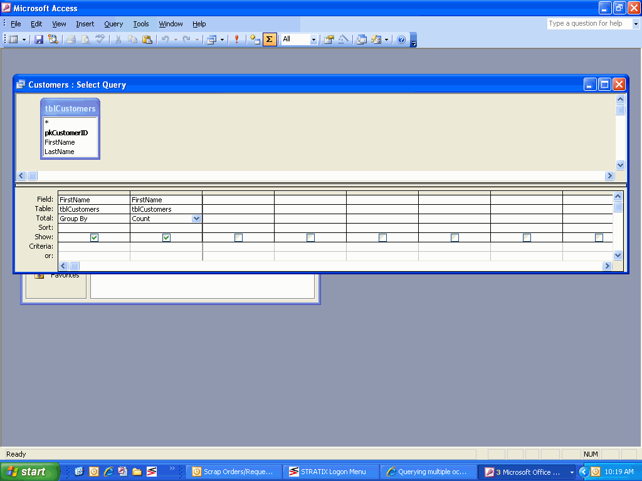Launch the Access icon in Quick Launch
This screenshot has height=481, width=642.
coord(122,472)
